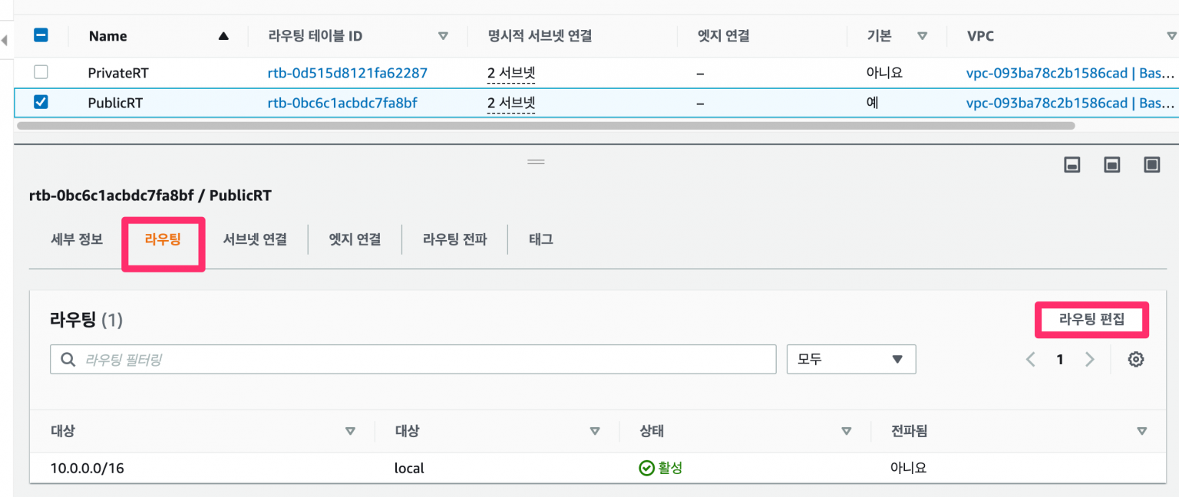
Task: Click the green active status icon
Action: coord(646,468)
